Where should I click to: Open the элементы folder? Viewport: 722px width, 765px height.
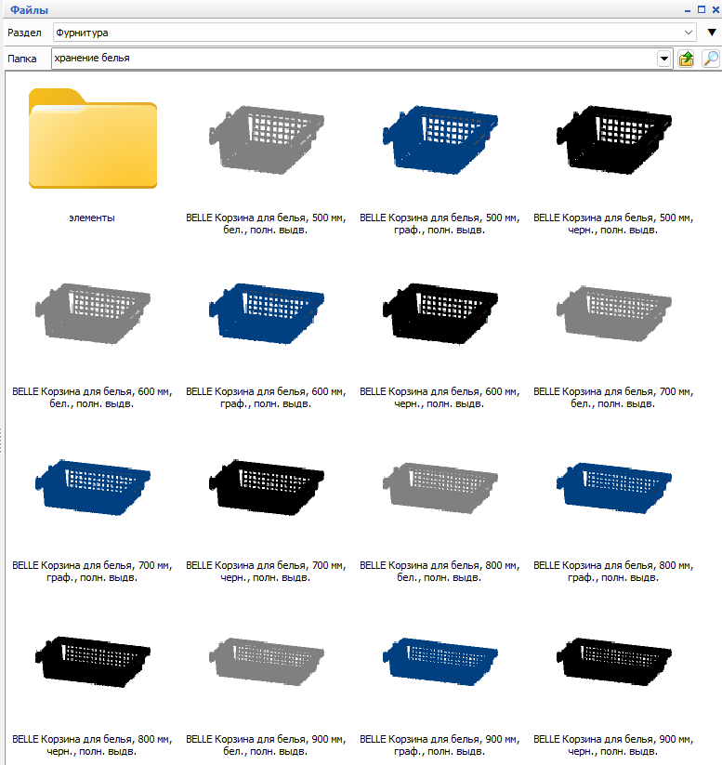(x=93, y=138)
